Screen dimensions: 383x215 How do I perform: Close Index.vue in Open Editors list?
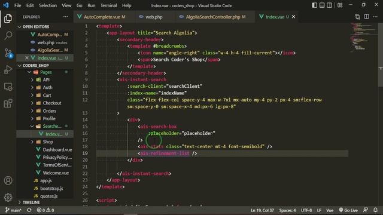pyautogui.click(x=26, y=58)
